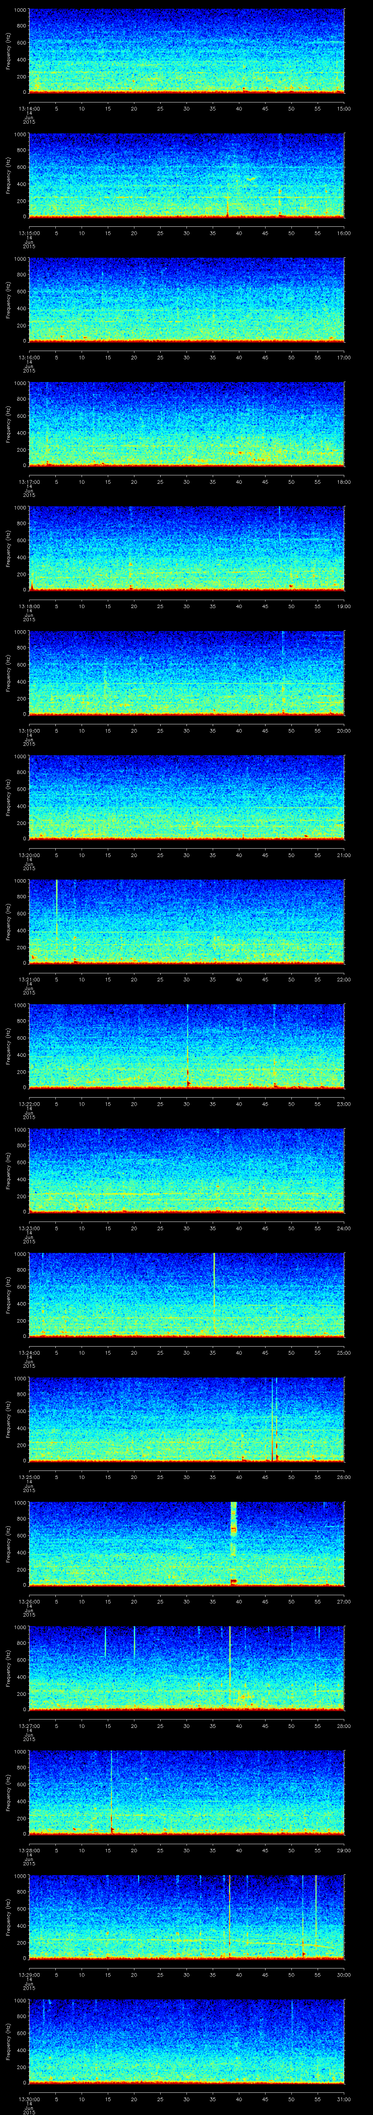
Task: Open the 13:16:00 spectrogram panel
Action: (187, 300)
